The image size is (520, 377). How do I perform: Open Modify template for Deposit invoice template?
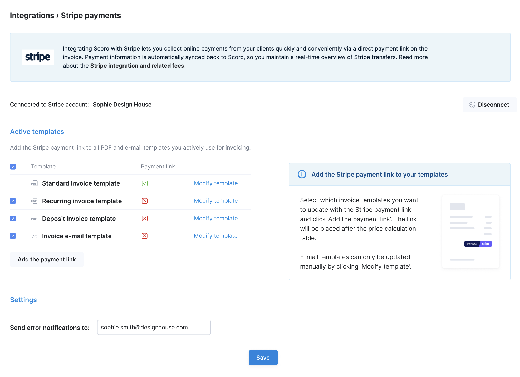(216, 219)
